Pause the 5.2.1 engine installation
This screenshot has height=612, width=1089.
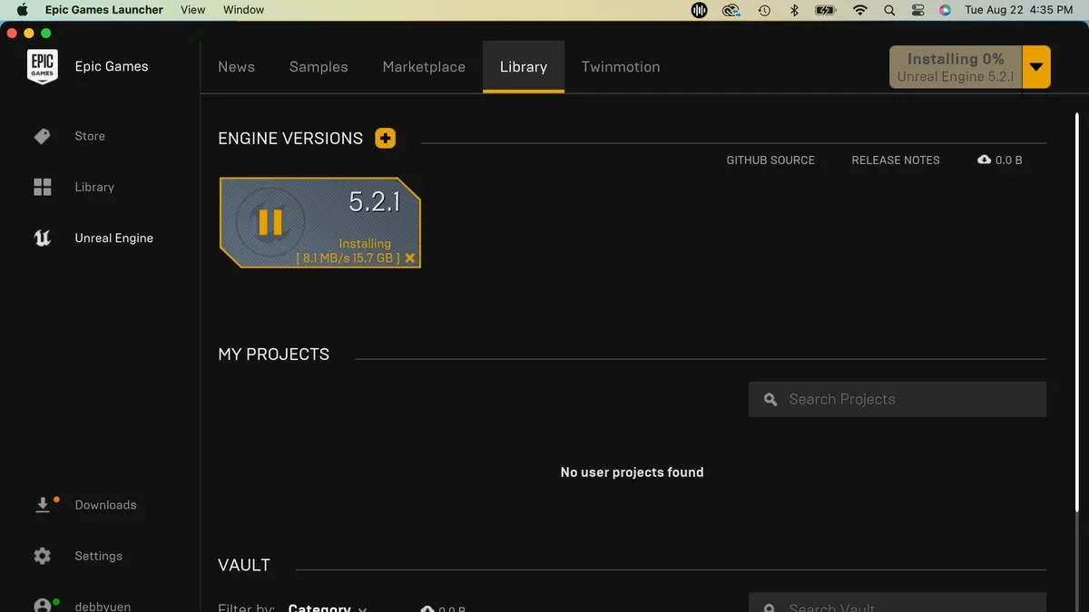click(x=270, y=222)
